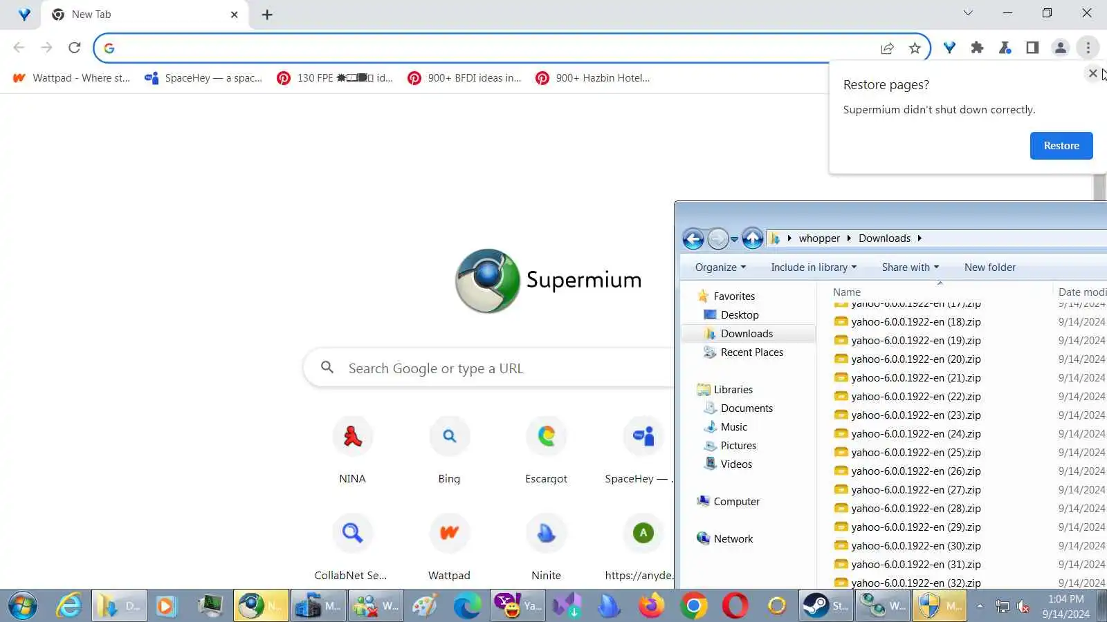Open the SpaceHey bookmark
Viewport: 1107px width, 622px height.
click(x=203, y=78)
